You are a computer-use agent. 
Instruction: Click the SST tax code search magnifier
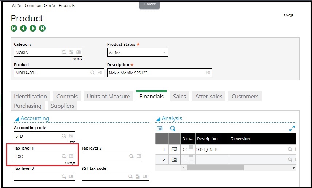point(130,176)
